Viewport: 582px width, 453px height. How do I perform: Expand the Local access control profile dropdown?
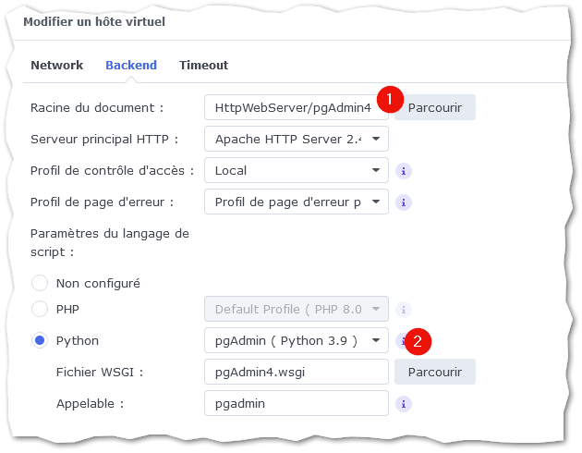(x=297, y=170)
